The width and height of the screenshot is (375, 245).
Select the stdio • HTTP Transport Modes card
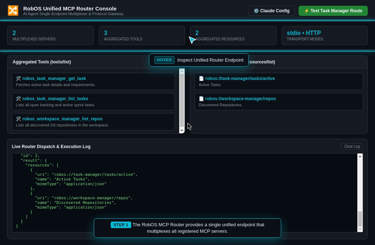325,35
